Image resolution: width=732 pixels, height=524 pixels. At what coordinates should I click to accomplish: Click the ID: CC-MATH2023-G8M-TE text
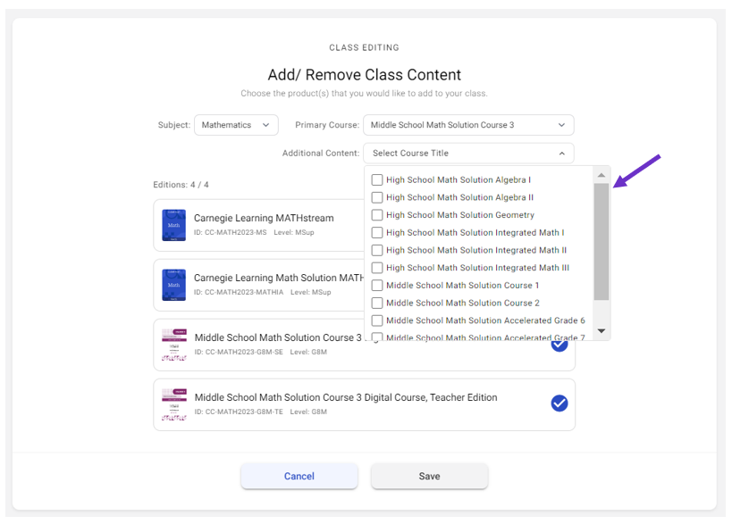(x=239, y=412)
